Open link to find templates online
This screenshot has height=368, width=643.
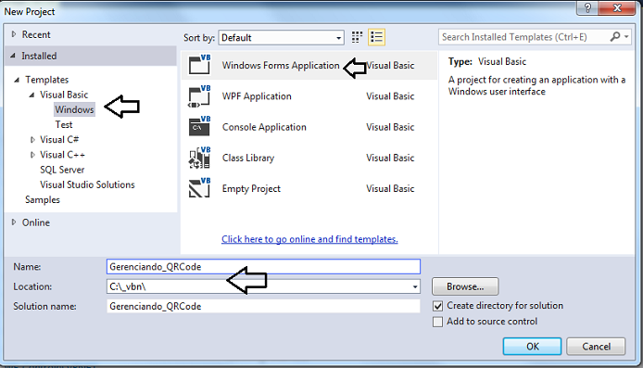click(309, 239)
